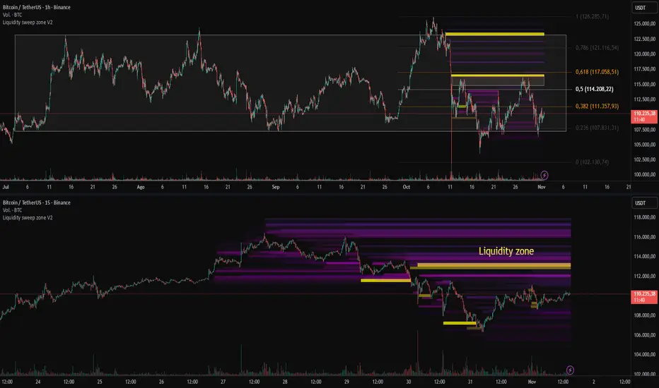Screen dimensions: 659x388
Task: Select Liquidity sweep zone V2 indicator in 15-minute chart
Action: point(28,218)
